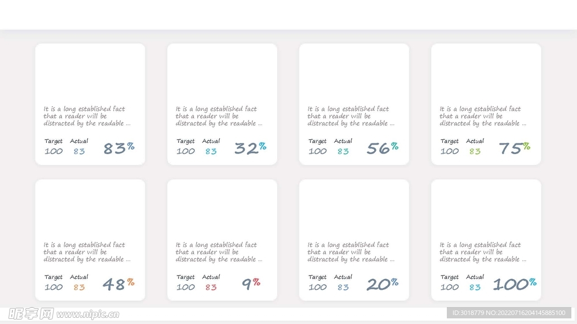This screenshot has width=577, height=324.
Task: Select Actual label in the 56% card
Action: click(343, 141)
